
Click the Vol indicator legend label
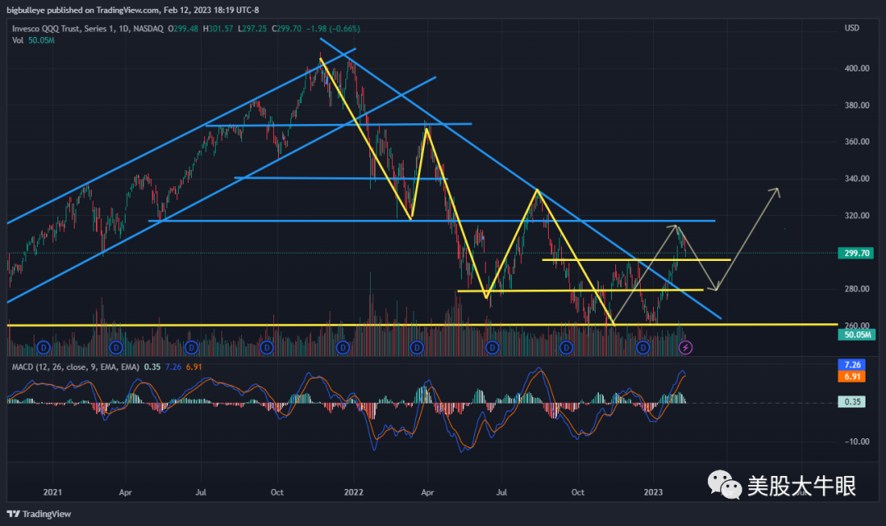click(x=17, y=40)
